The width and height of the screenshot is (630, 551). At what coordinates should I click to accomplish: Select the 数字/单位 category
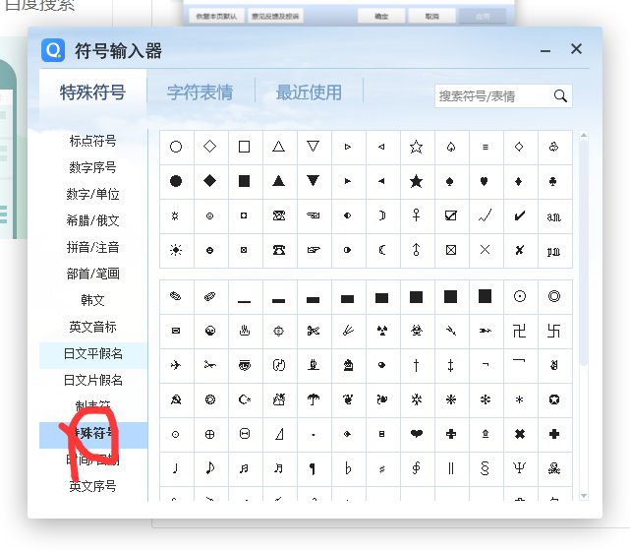click(x=92, y=194)
